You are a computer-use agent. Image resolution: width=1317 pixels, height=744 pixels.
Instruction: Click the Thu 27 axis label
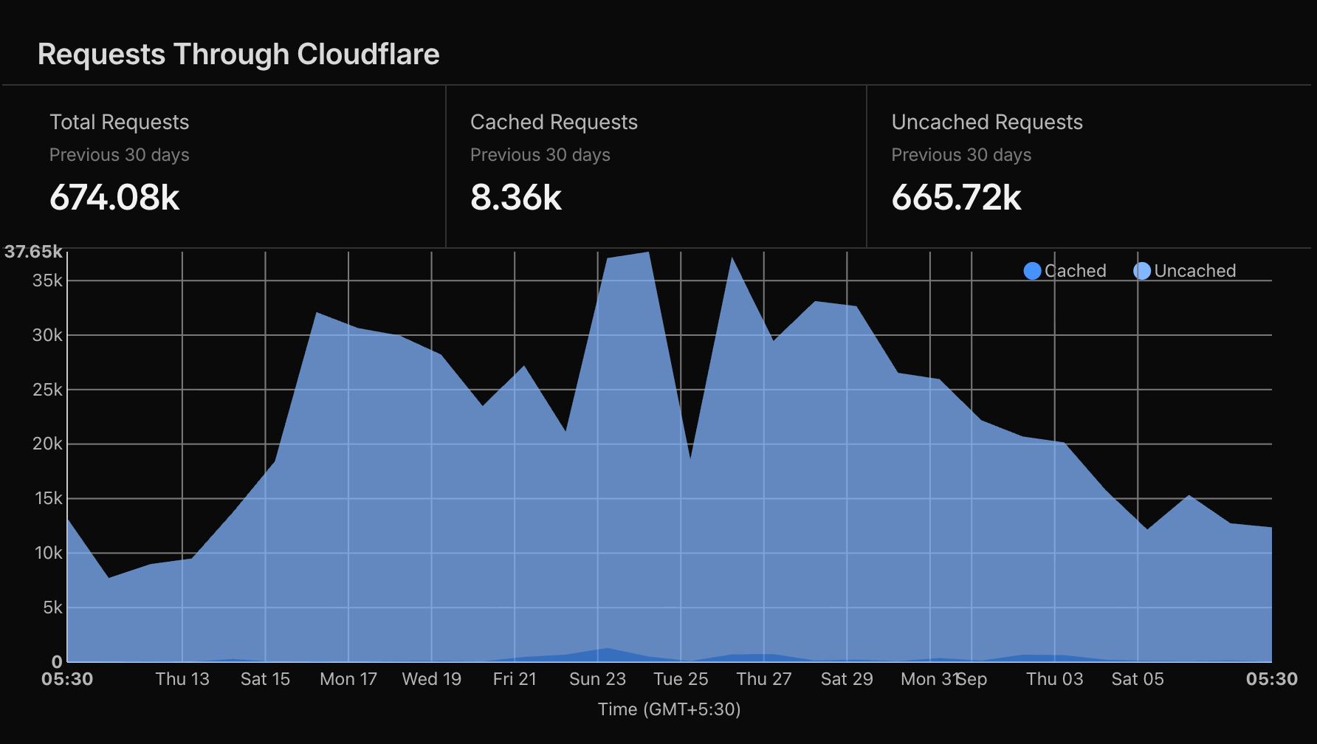(764, 679)
